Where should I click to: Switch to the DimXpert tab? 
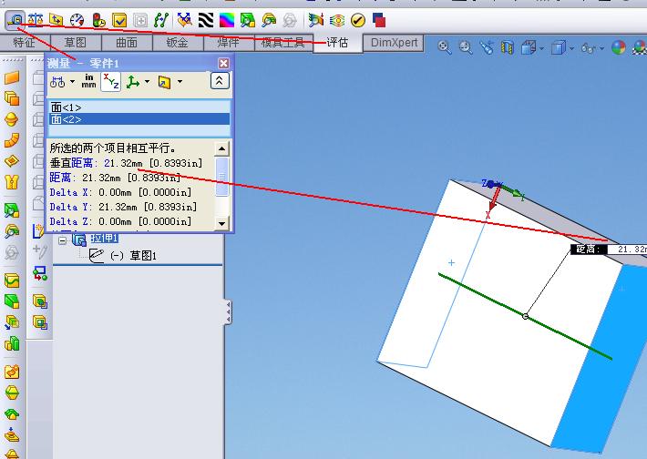click(394, 43)
